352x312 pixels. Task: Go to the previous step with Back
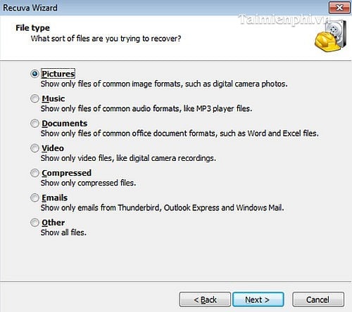(x=205, y=299)
